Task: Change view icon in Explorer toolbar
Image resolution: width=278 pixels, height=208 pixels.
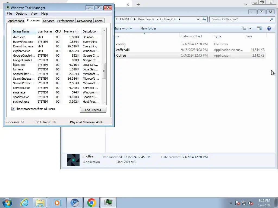Action: (x=244, y=28)
